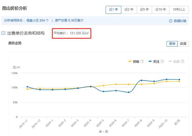The width and height of the screenshot is (192, 136).
Task: Switch to the 近2年 tab
Action: tap(129, 10)
